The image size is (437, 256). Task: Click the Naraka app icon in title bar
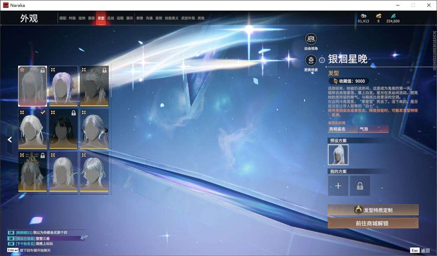[x=6, y=5]
